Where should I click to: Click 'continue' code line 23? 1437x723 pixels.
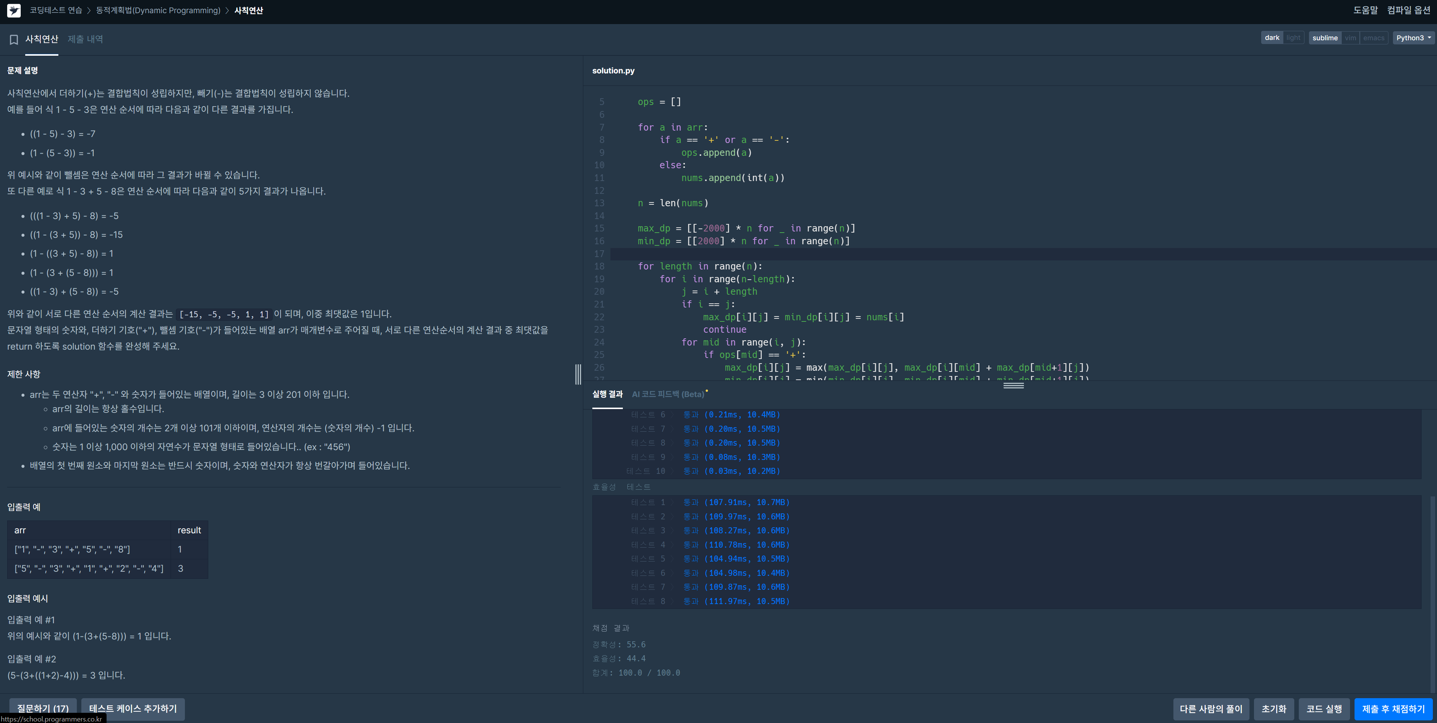pyautogui.click(x=724, y=329)
